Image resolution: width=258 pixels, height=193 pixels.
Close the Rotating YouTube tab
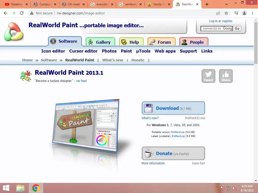(27, 4)
